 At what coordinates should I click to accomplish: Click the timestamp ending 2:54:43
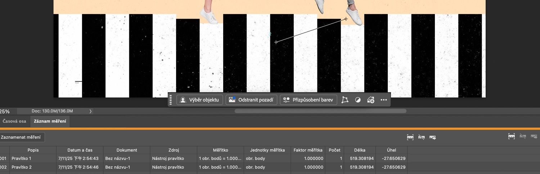coord(78,158)
